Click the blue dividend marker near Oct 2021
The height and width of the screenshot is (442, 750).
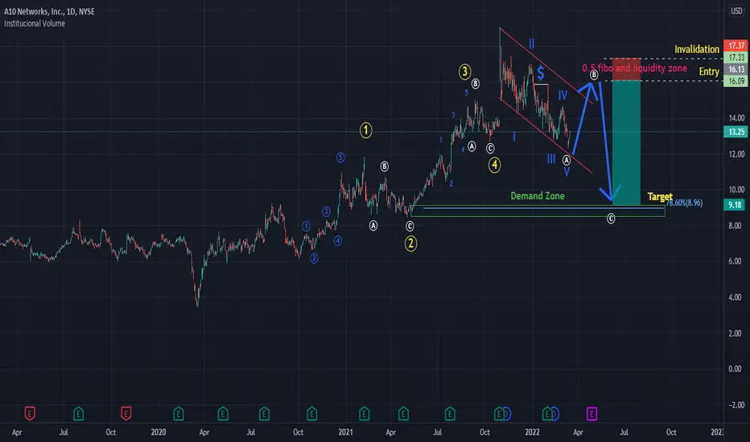(507, 413)
